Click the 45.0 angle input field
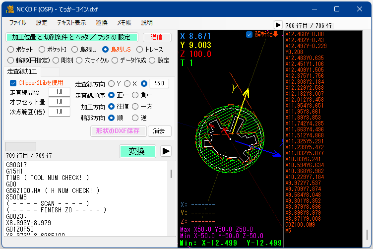Image resolution: width=373 pixels, height=249 pixels. click(159, 83)
